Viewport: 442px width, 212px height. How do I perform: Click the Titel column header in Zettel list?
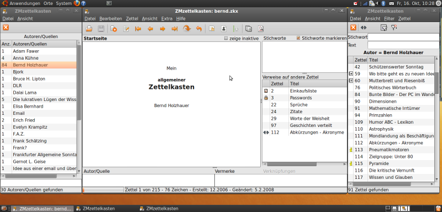[x=401, y=60]
